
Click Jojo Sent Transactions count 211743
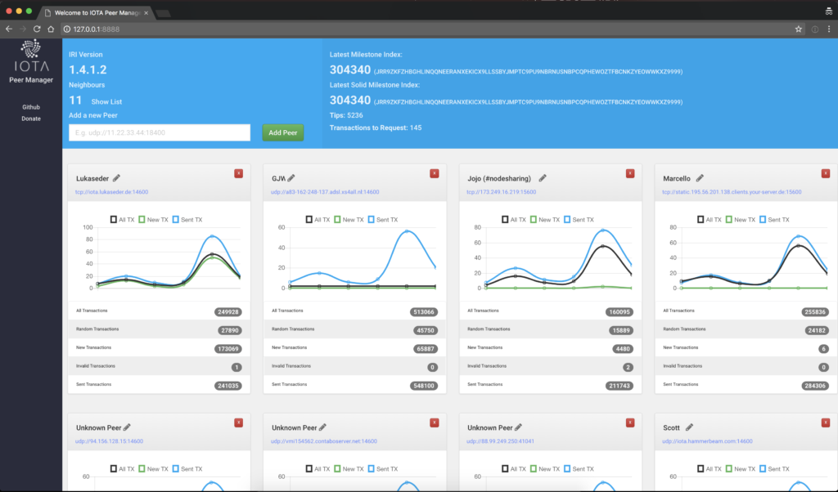619,386
